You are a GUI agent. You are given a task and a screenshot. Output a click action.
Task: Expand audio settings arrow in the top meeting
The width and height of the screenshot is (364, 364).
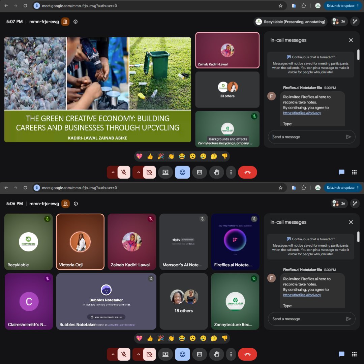(113, 172)
